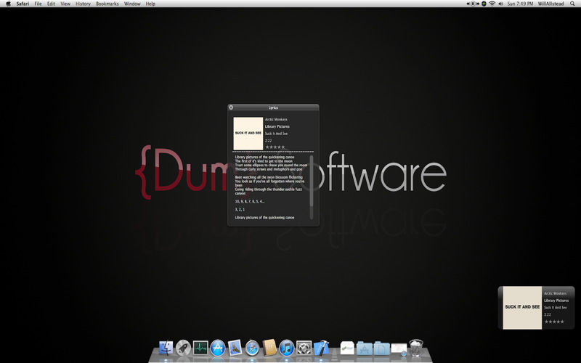
Task: Open Activity Monitor in the Dock
Action: click(x=200, y=348)
